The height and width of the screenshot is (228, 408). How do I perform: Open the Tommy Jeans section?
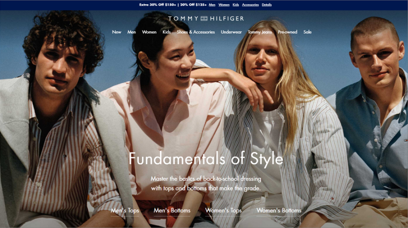(x=260, y=32)
